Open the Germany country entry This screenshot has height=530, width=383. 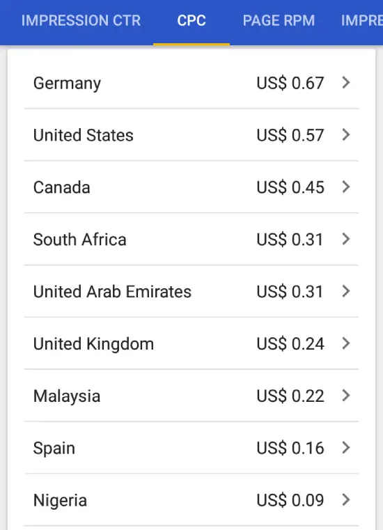(x=191, y=83)
